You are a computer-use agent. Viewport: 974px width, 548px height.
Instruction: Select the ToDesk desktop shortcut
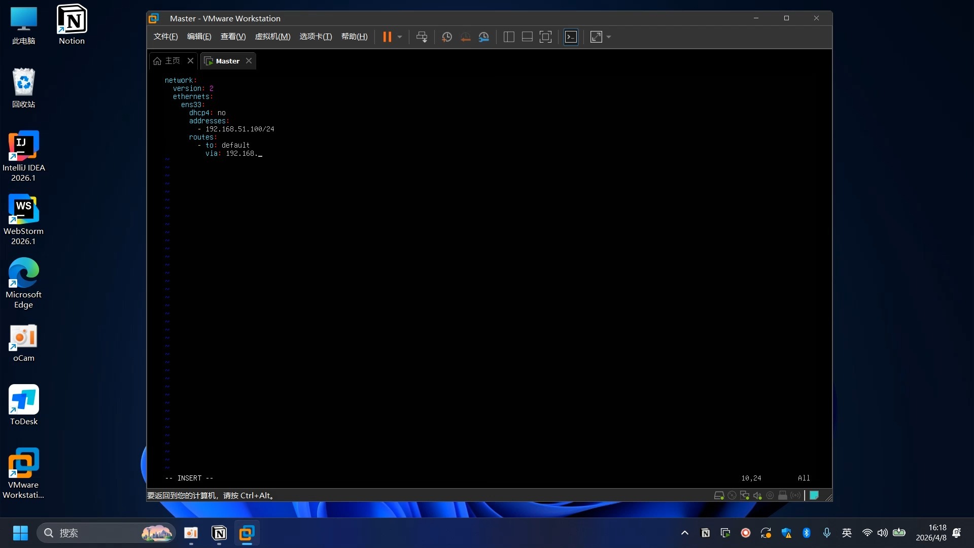[x=23, y=405]
